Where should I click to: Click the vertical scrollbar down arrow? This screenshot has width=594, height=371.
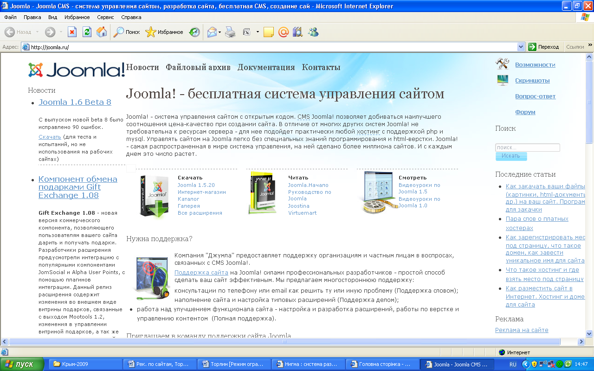coord(589,333)
